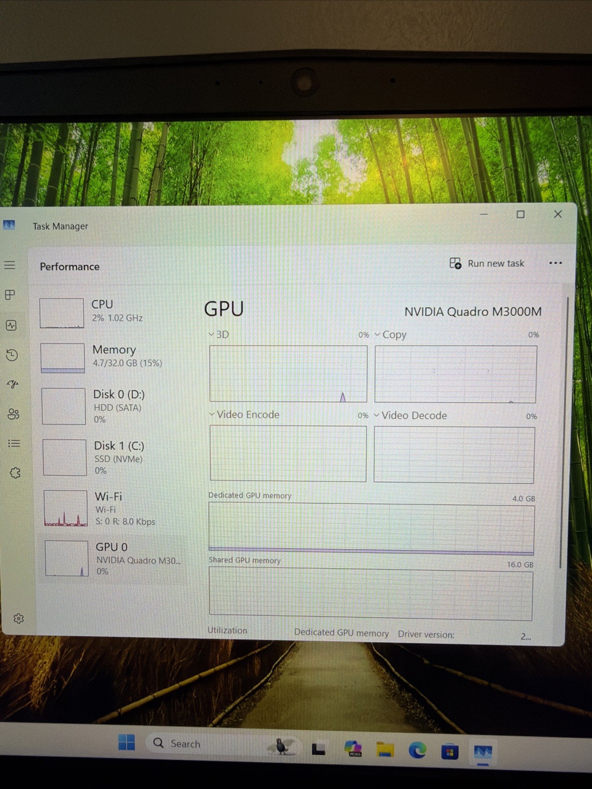The image size is (592, 789).
Task: Select the Memory performance item
Action: click(x=112, y=357)
